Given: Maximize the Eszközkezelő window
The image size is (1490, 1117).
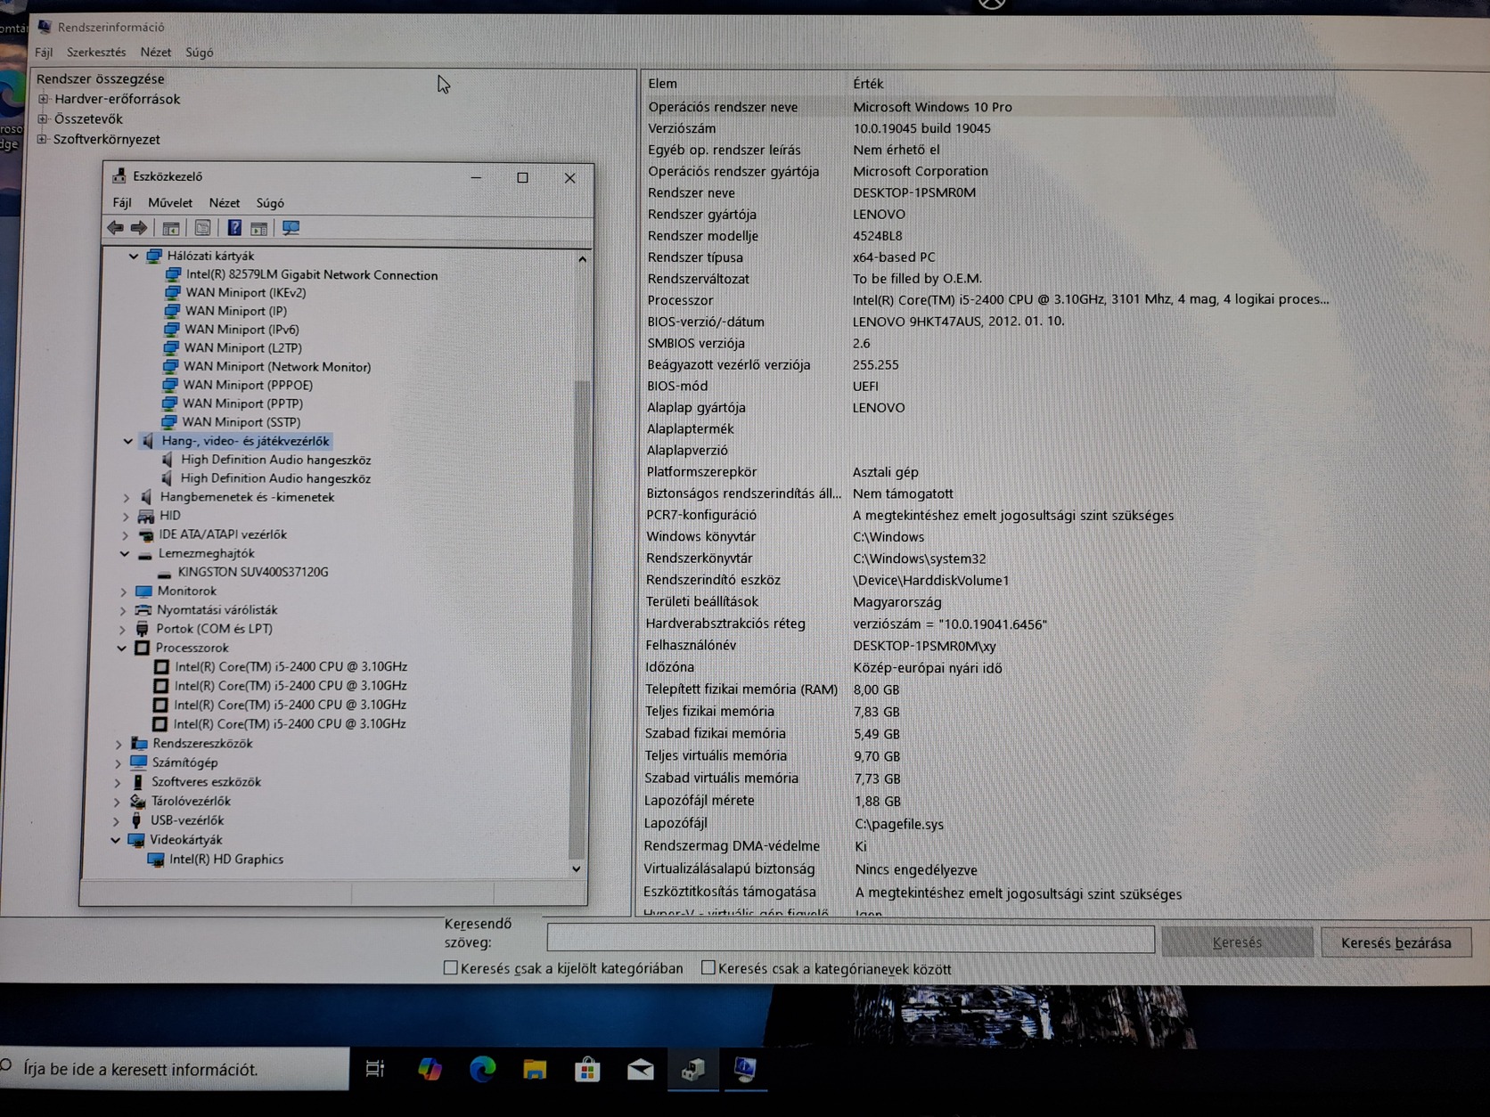Looking at the screenshot, I should point(523,177).
